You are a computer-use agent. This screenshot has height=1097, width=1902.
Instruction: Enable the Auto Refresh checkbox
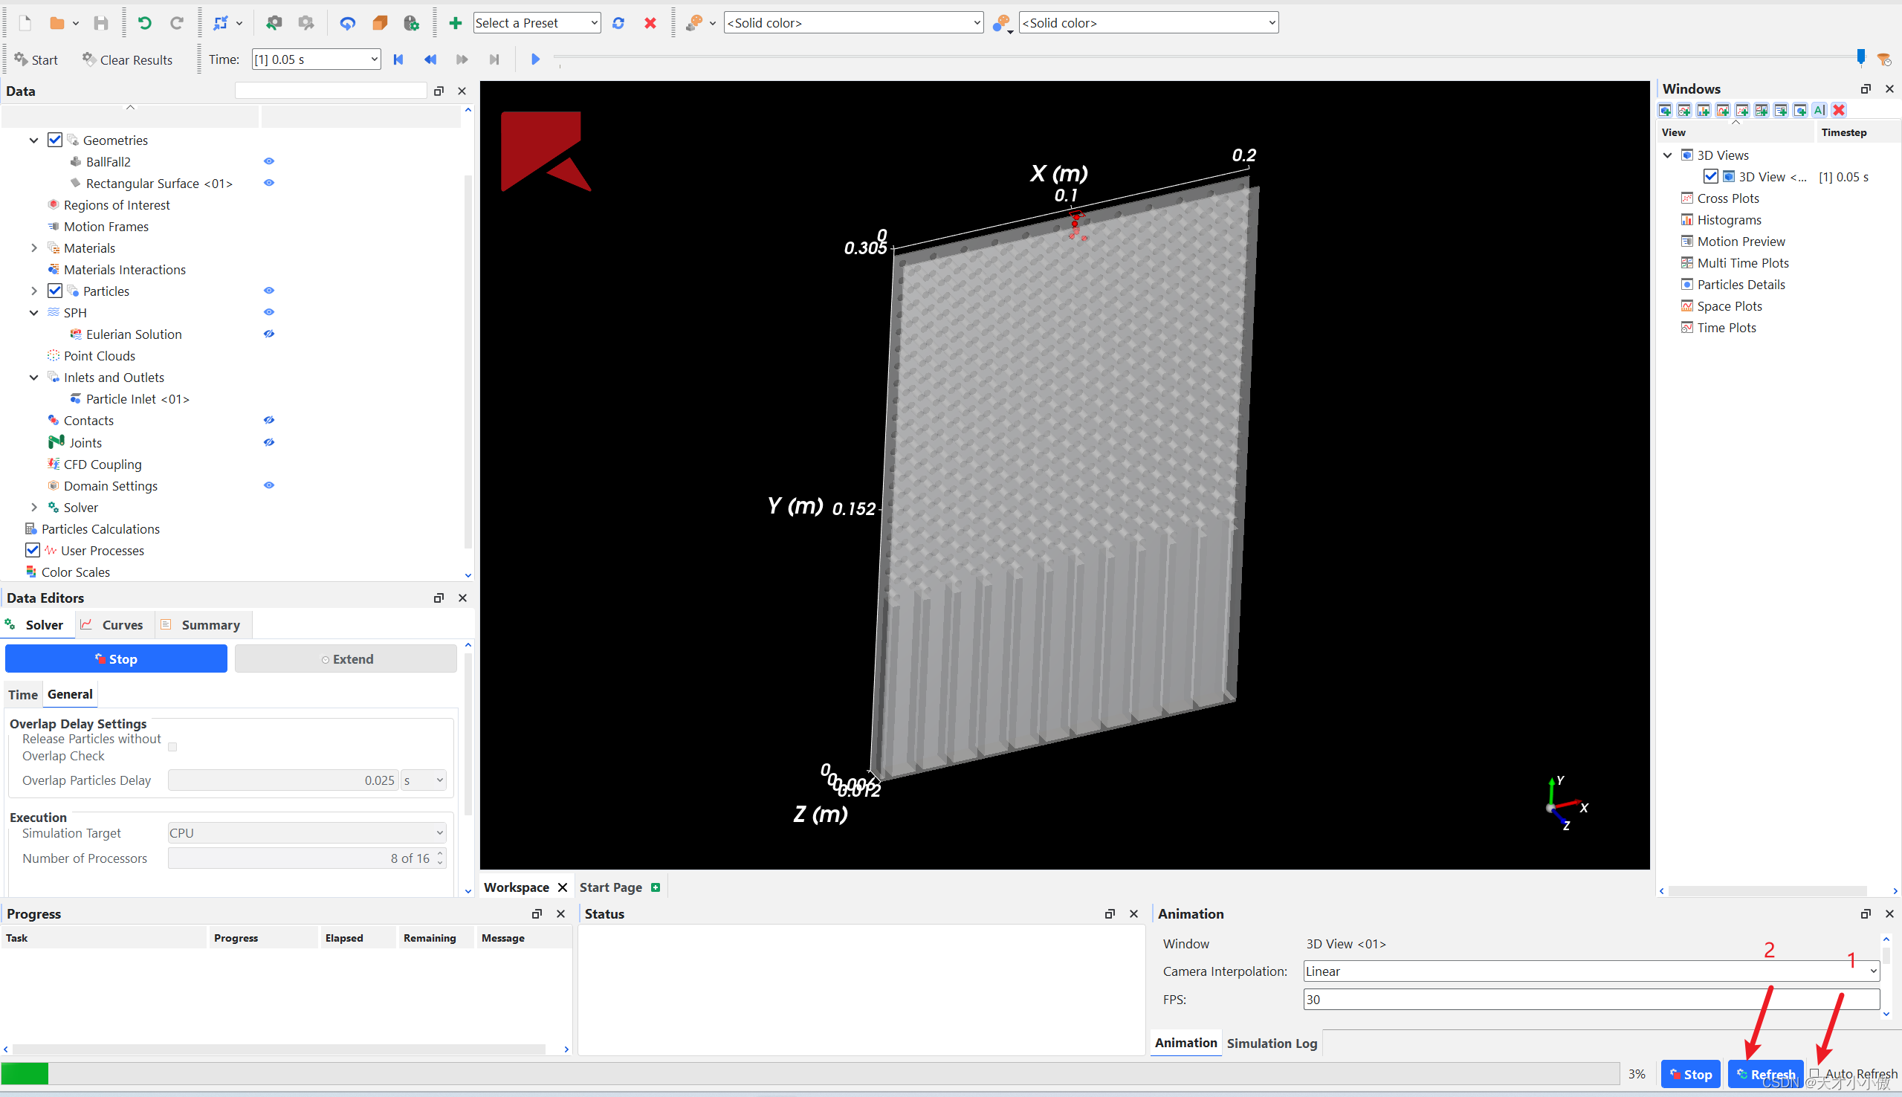[1814, 1073]
